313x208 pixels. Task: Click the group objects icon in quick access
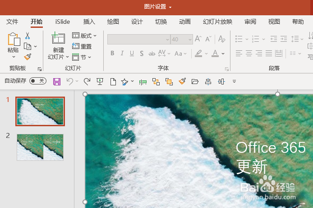coord(156,81)
